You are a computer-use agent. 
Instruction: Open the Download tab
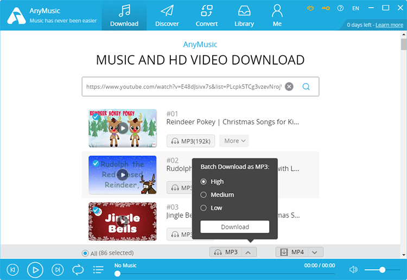(x=124, y=16)
